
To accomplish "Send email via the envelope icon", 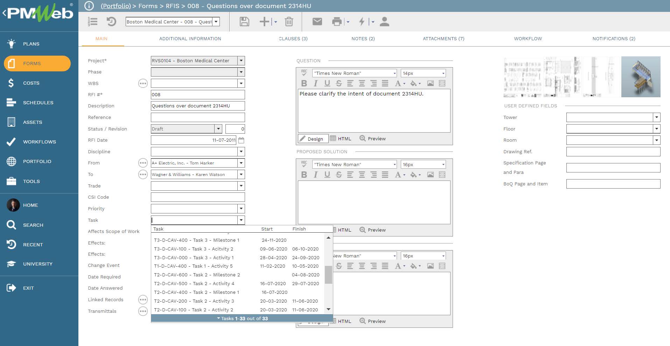I will [317, 22].
